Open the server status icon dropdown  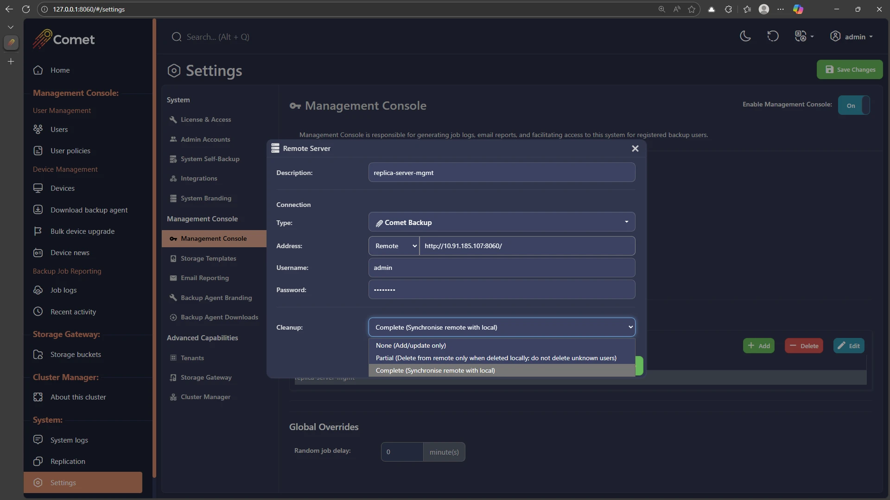click(x=804, y=37)
